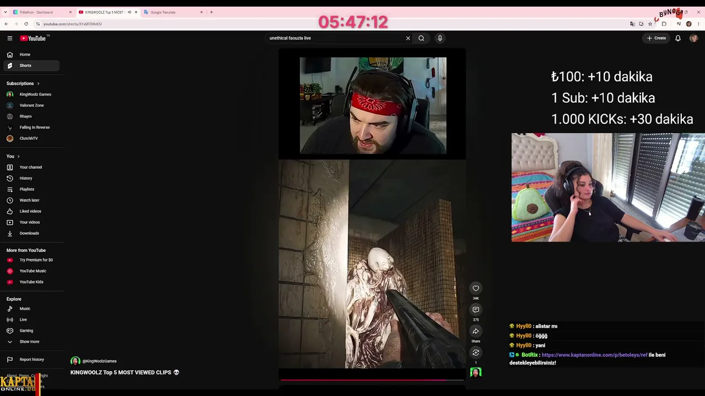Open Report history
705x396 pixels.
click(x=31, y=360)
